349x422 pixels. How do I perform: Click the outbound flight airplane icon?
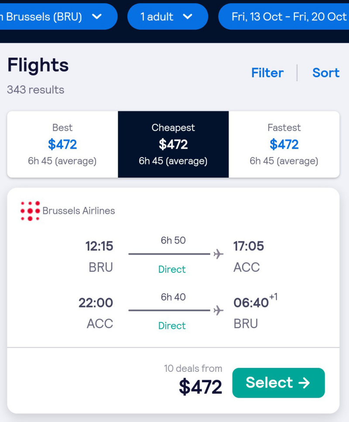click(x=218, y=254)
